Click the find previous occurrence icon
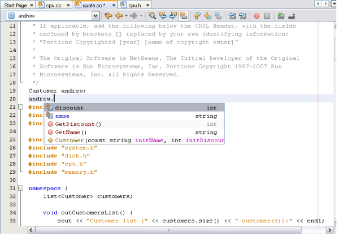The image size is (339, 237). (x=163, y=16)
